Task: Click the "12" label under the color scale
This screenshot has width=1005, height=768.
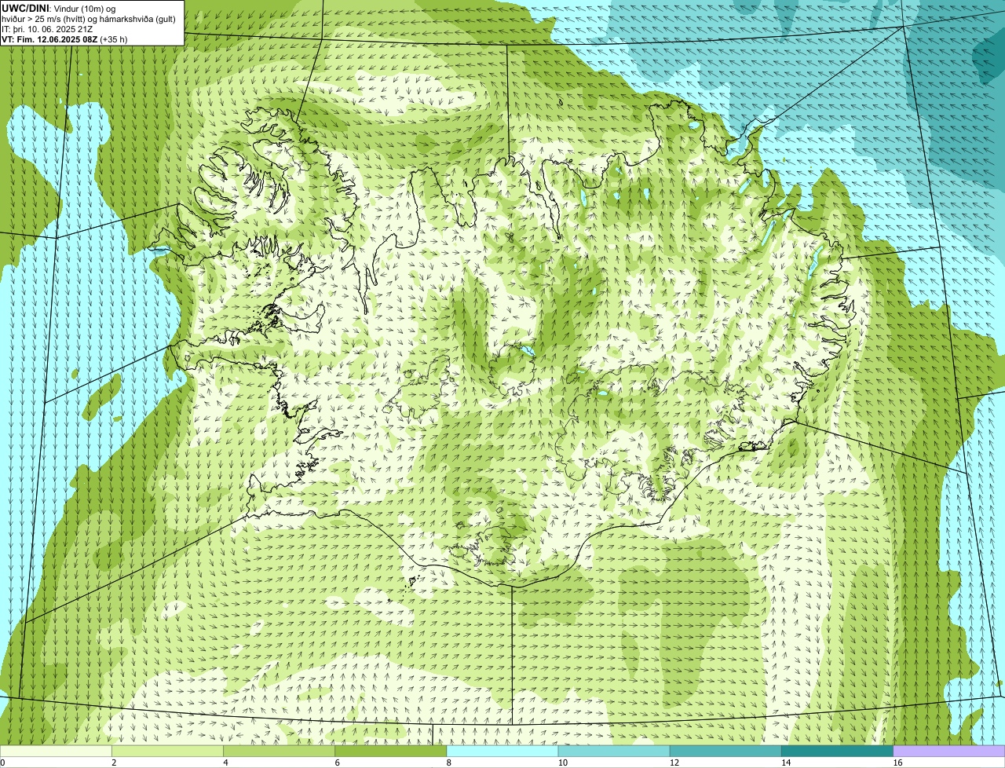Action: 674,763
